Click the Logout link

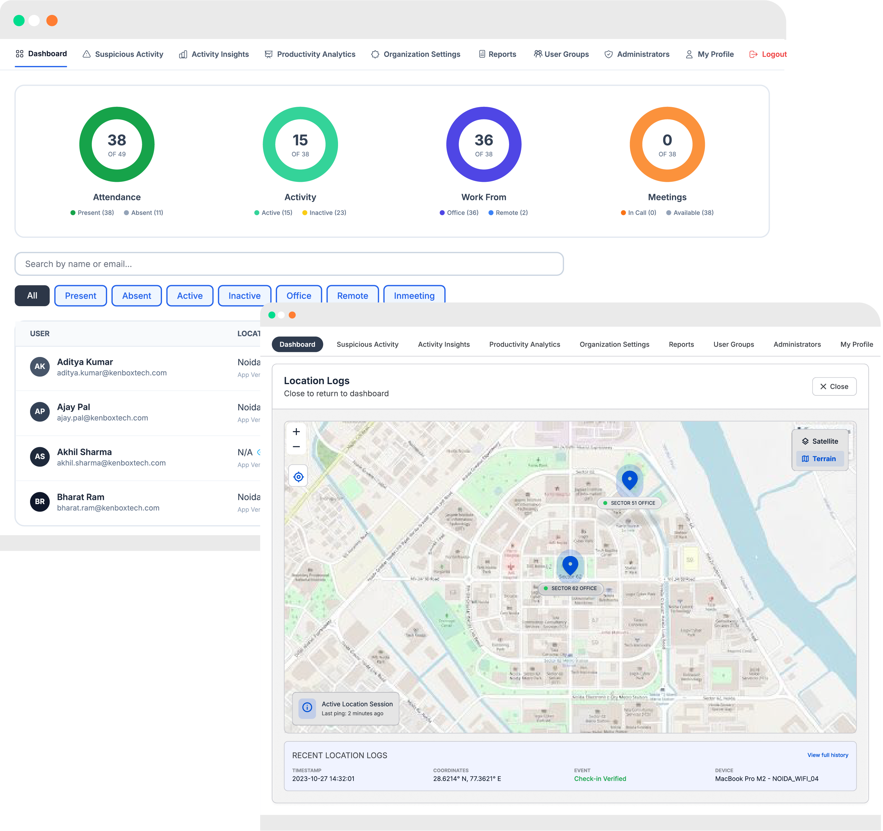click(x=768, y=54)
